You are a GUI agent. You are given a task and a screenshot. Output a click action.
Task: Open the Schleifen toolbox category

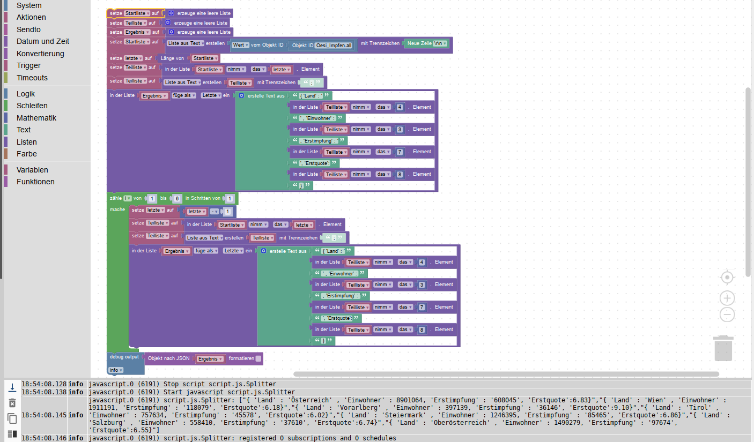[x=32, y=106]
